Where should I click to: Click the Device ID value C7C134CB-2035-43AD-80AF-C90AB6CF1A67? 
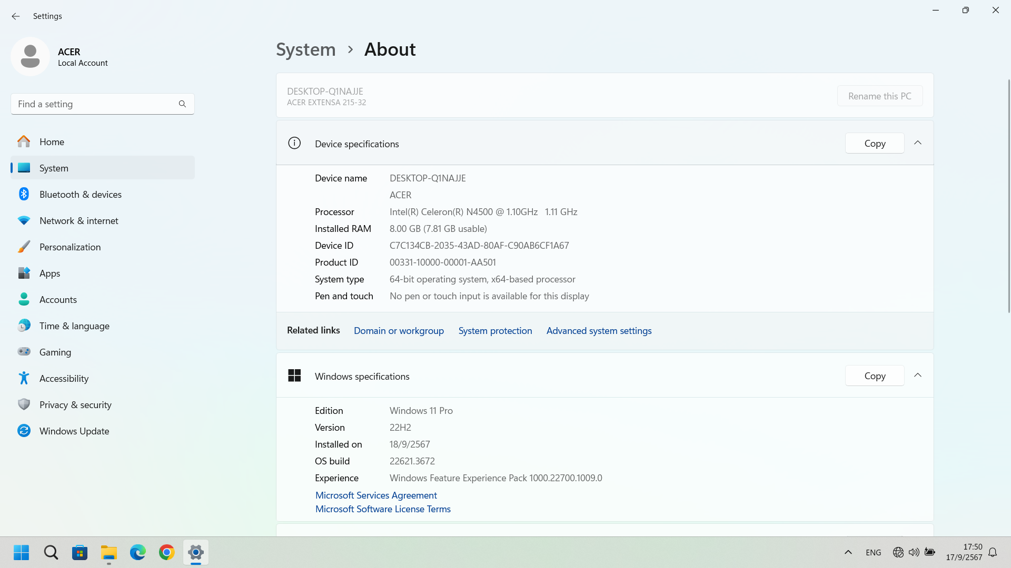(479, 246)
